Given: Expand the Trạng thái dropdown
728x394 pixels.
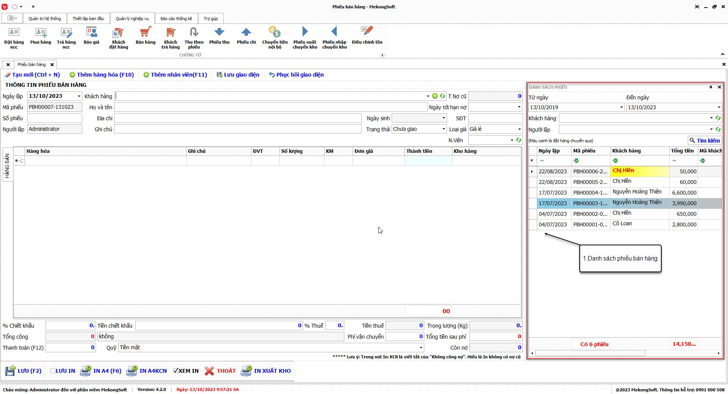Looking at the screenshot, I should point(444,129).
